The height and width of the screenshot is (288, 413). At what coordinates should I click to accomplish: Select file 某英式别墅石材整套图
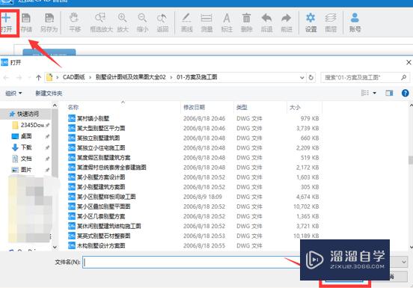pos(104,236)
